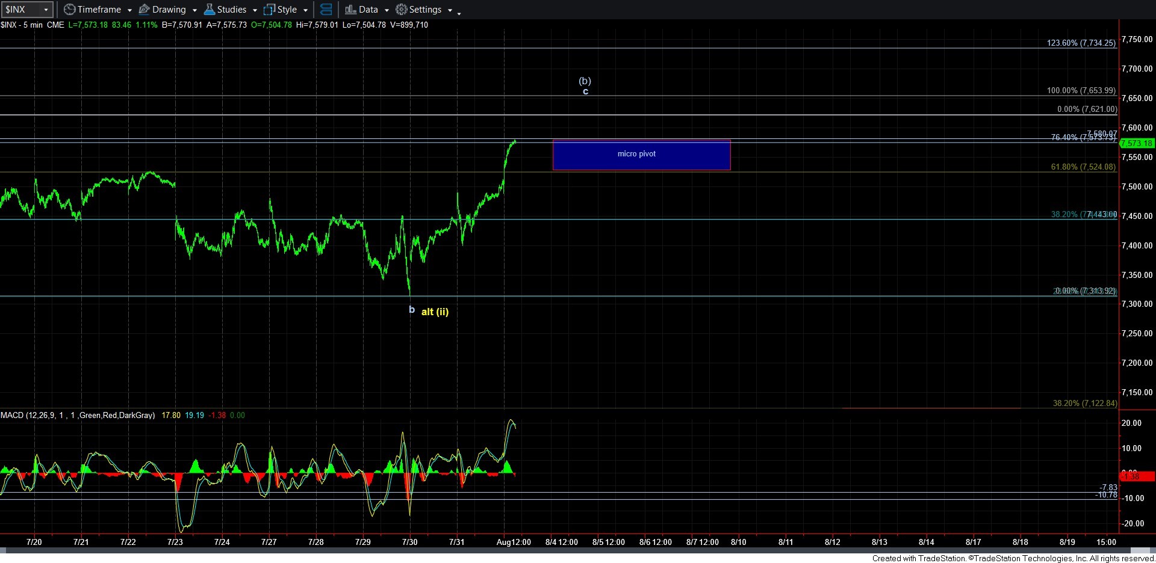1156x563 pixels.
Task: Open the toolbar overflow arrow after Settings
Action: coord(459,13)
